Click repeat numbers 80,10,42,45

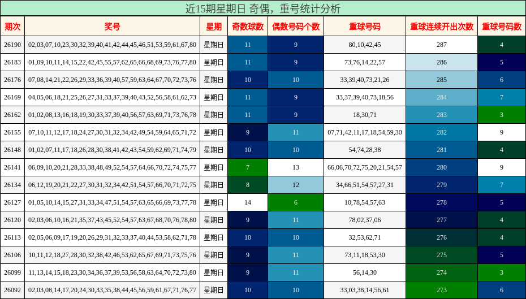pyautogui.click(x=365, y=45)
